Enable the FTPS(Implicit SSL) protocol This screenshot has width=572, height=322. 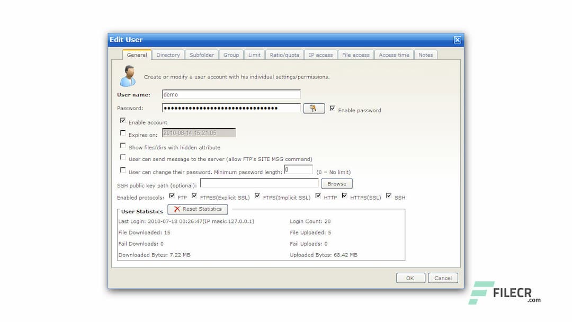[x=257, y=195]
